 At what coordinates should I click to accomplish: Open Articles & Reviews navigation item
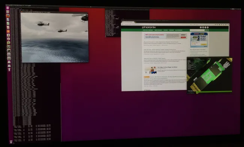click(x=148, y=30)
